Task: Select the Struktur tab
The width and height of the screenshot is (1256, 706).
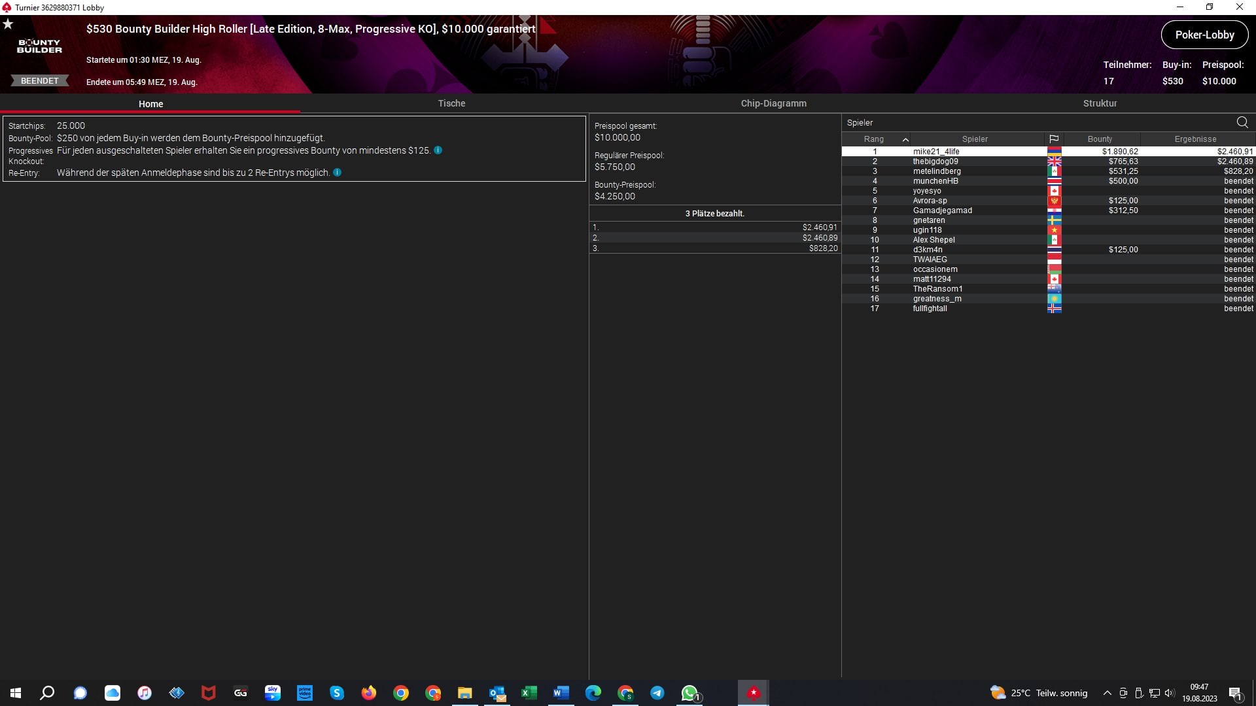Action: [1100, 103]
